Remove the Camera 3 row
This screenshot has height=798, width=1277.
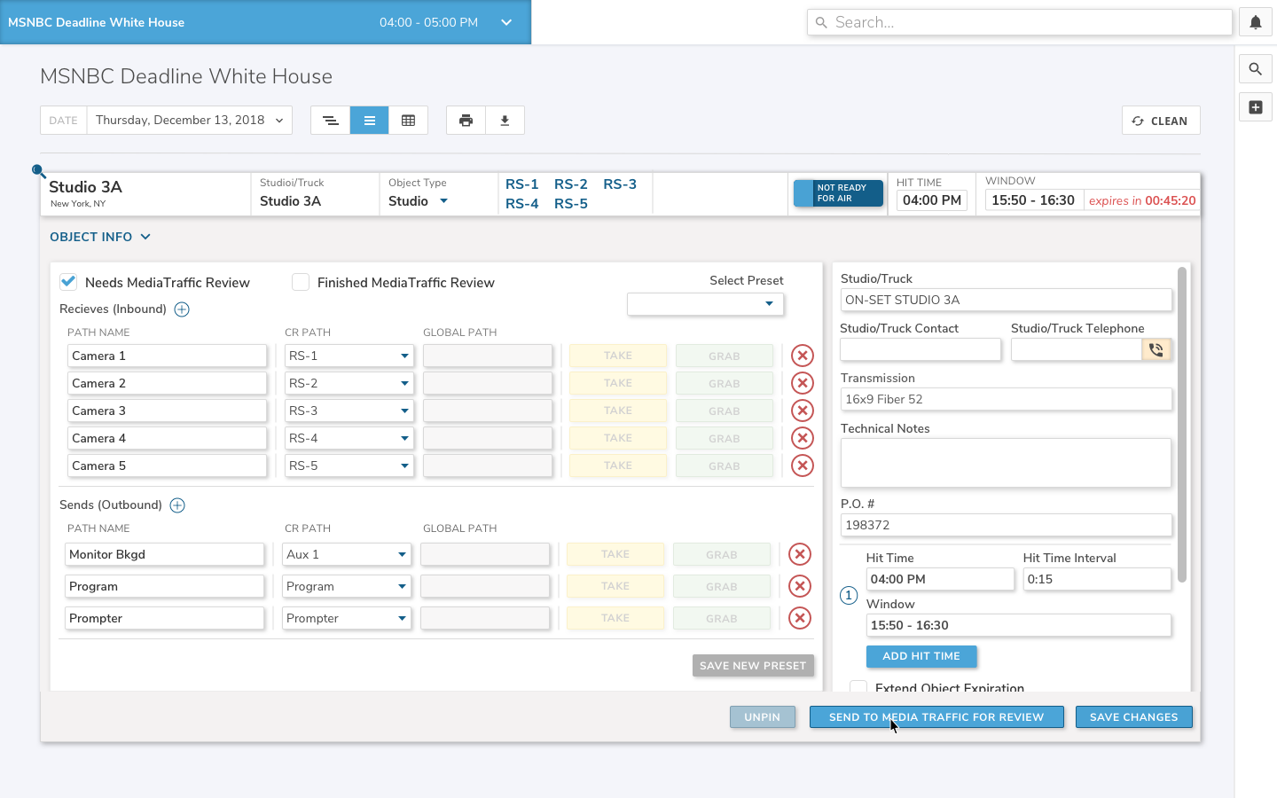tap(802, 411)
